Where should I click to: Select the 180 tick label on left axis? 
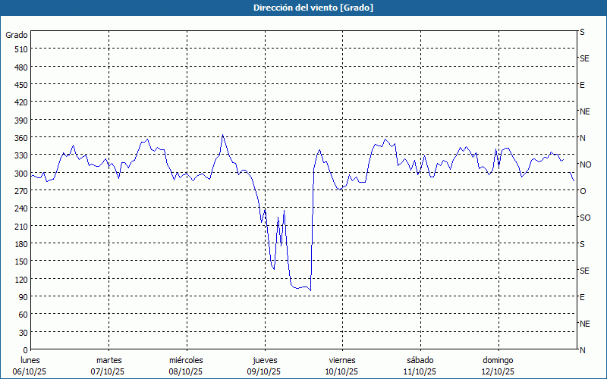click(x=20, y=243)
